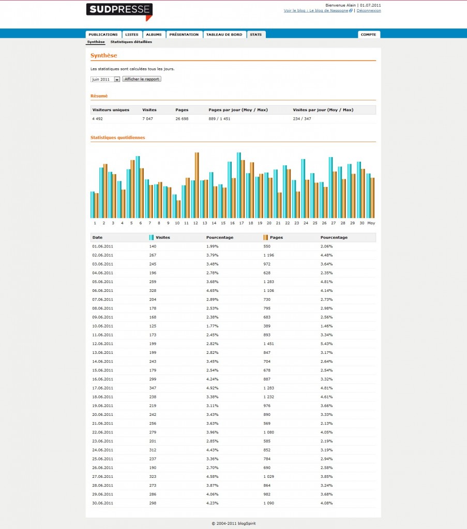Click the external link icon beside blog link
Screen dimensions: 467x529
[x=351, y=10]
